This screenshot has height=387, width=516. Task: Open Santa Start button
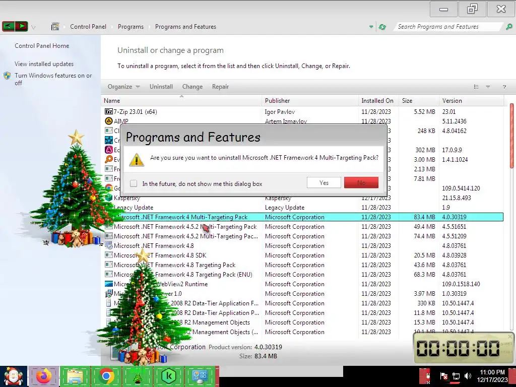(x=14, y=376)
